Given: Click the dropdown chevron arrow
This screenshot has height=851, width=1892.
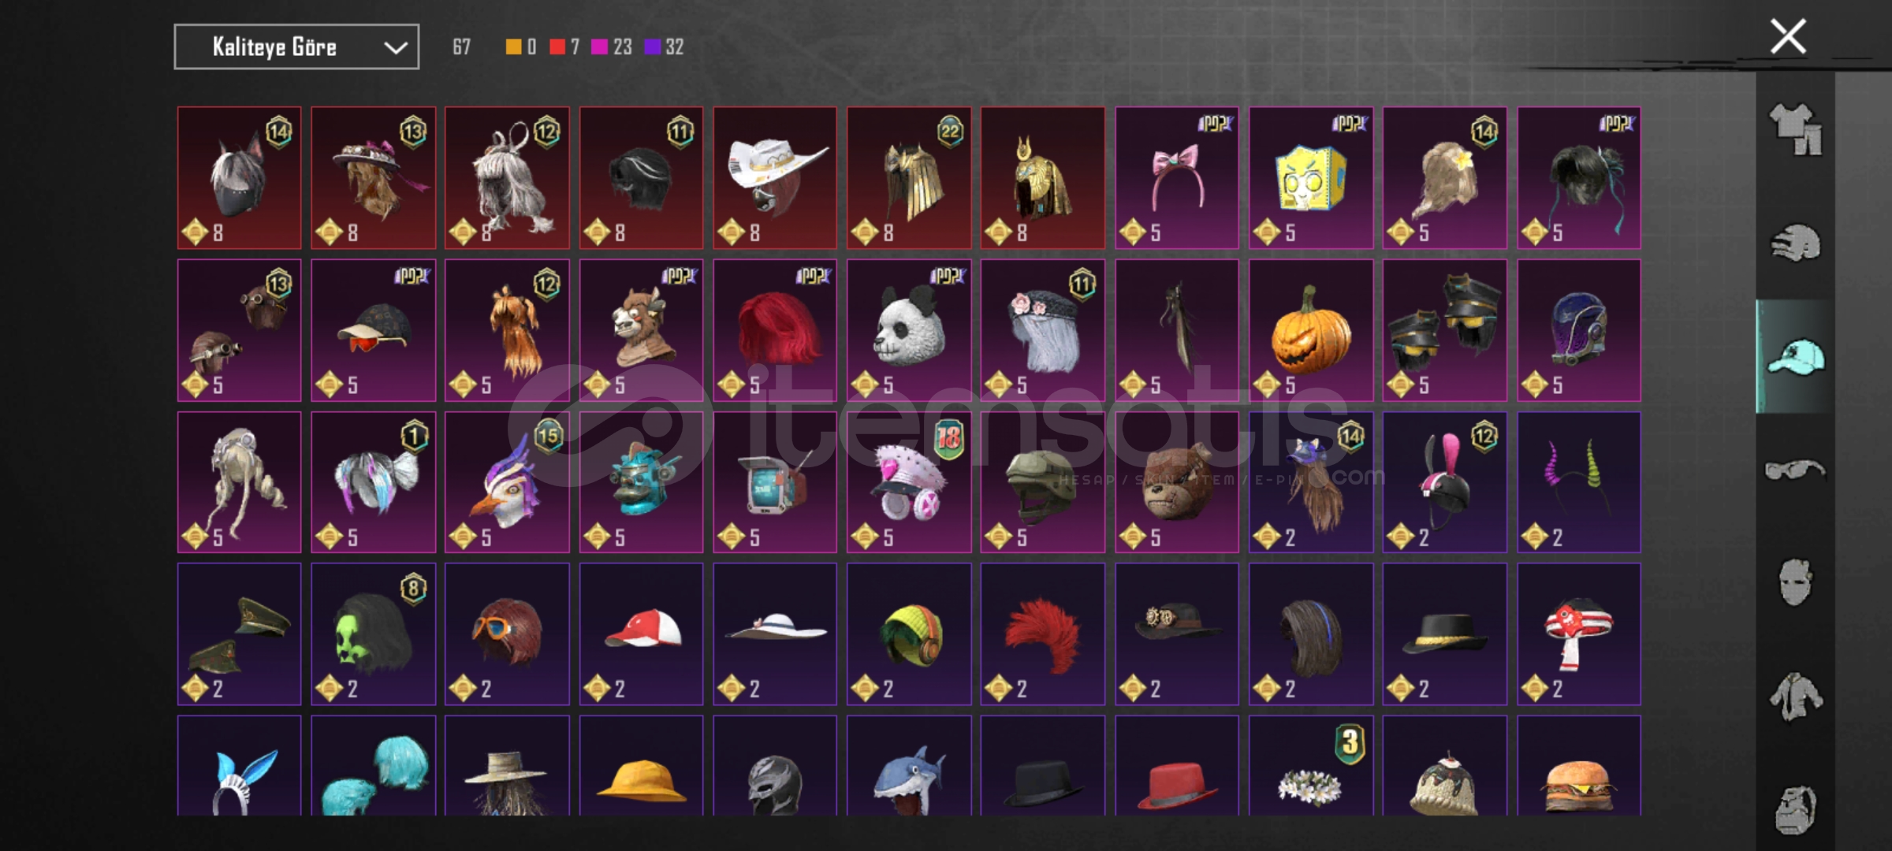Looking at the screenshot, I should point(396,48).
